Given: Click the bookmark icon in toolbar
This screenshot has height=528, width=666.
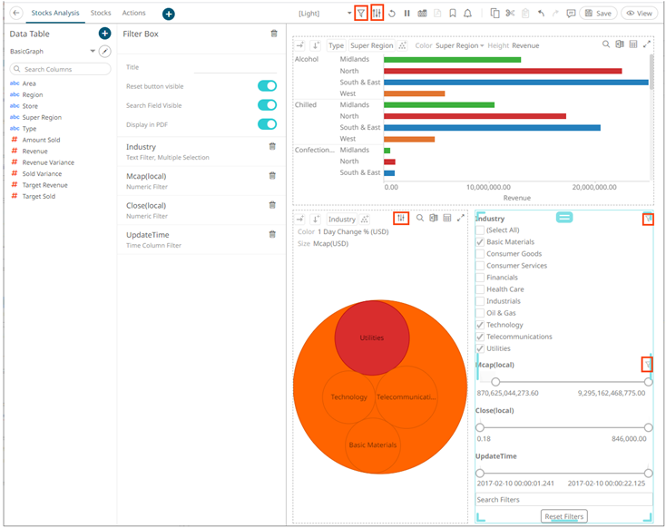Looking at the screenshot, I should point(452,14).
